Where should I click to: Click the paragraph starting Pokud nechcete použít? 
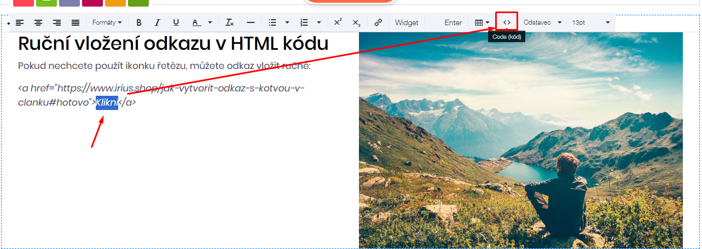coord(164,66)
